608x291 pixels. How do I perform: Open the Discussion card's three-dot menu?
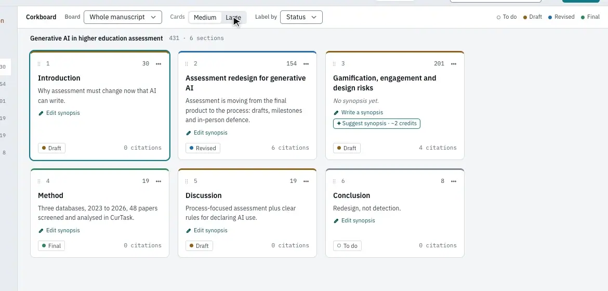pyautogui.click(x=306, y=181)
